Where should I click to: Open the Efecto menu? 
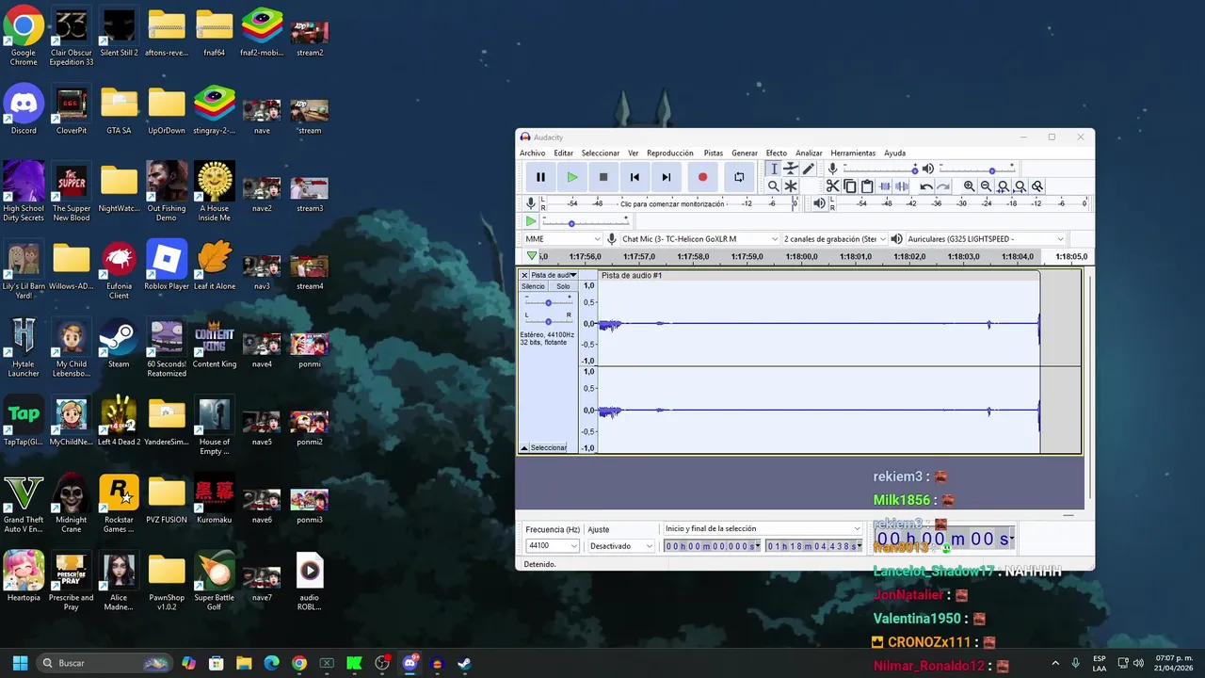[777, 153]
